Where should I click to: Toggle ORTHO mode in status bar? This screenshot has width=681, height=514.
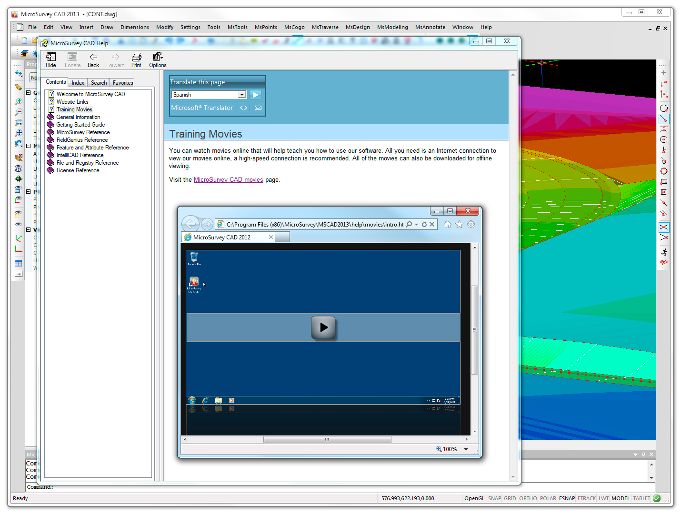coord(528,498)
